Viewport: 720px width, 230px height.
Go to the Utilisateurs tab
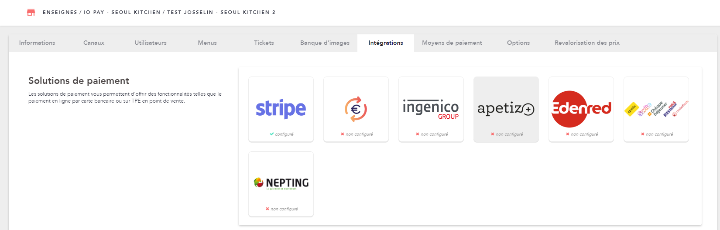(151, 43)
